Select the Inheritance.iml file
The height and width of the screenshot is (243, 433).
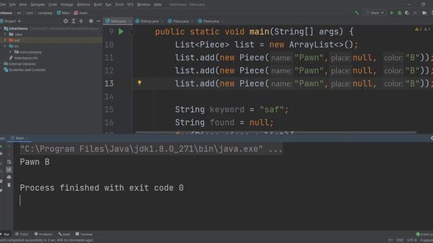point(24,58)
